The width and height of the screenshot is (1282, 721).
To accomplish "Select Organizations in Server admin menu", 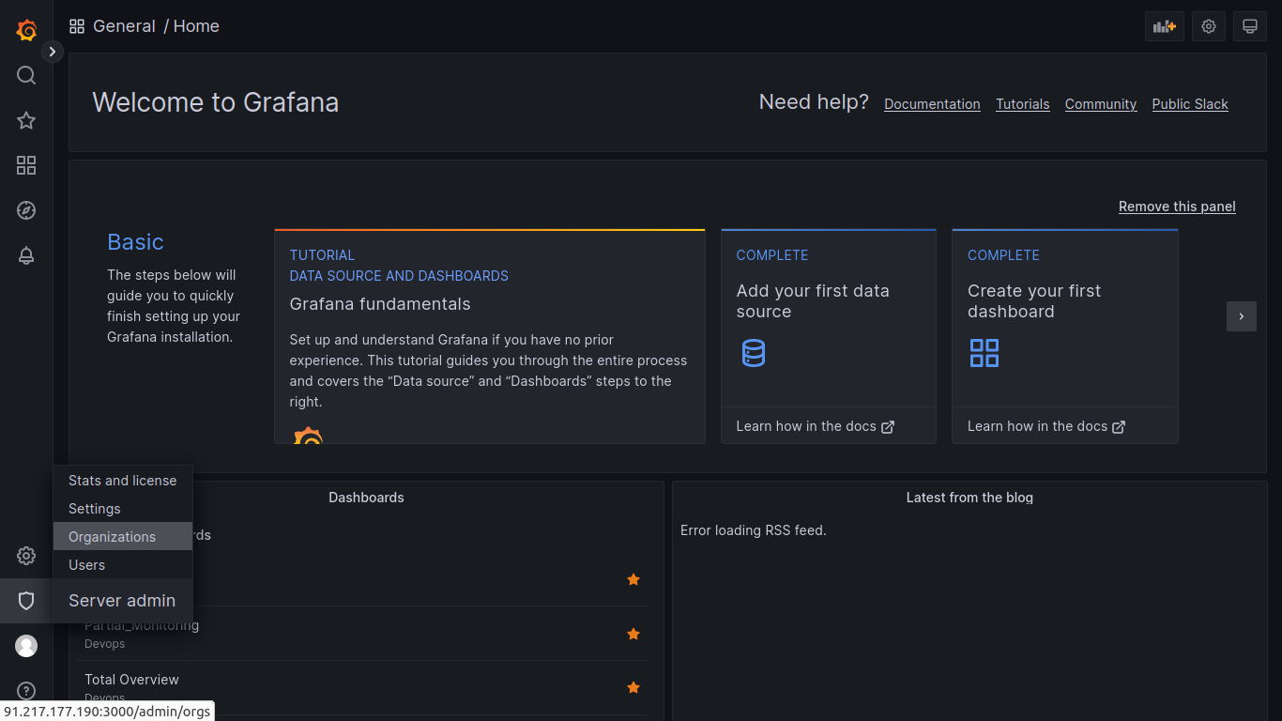I will (x=112, y=537).
